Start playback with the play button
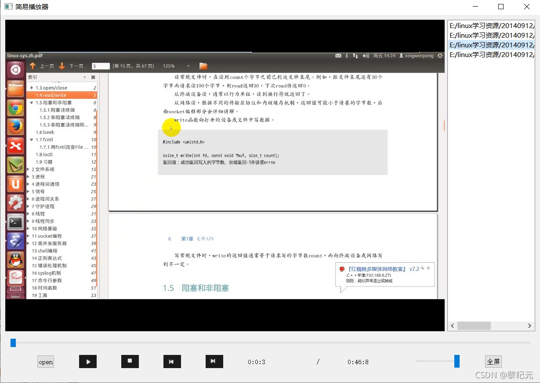This screenshot has width=540, height=383. click(88, 362)
